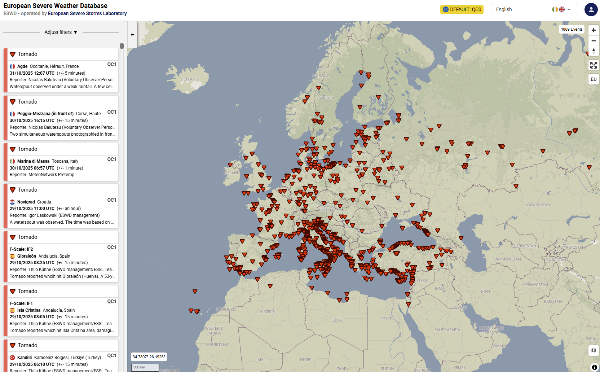Click the 31/10/2025 12:07 UTC timestamp
Screen dimensions: 600x372
click(32, 73)
